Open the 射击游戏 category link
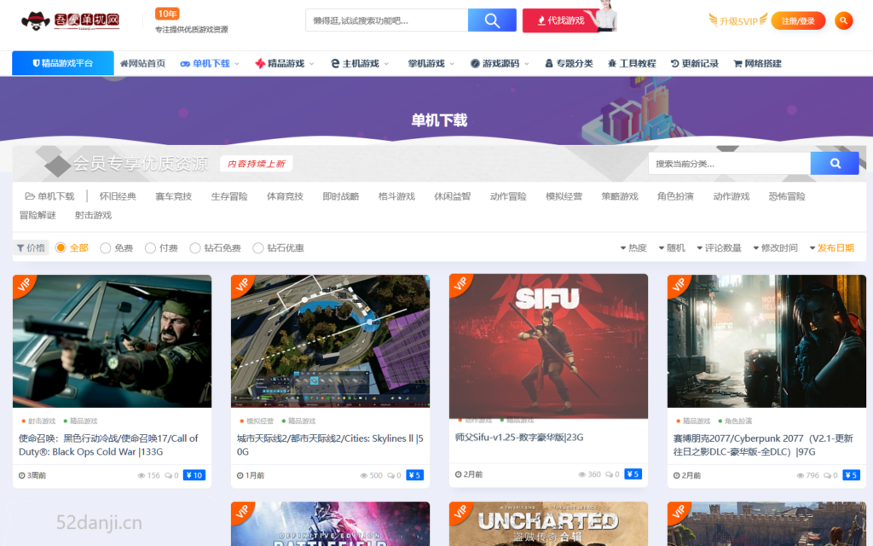Image resolution: width=873 pixels, height=546 pixels. point(93,215)
